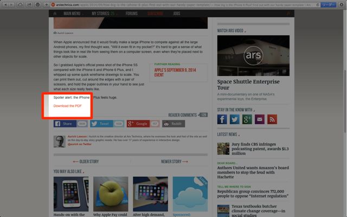347x217 pixels.
Task: Click the orange icon in the site navigation bar
Action: point(288,14)
